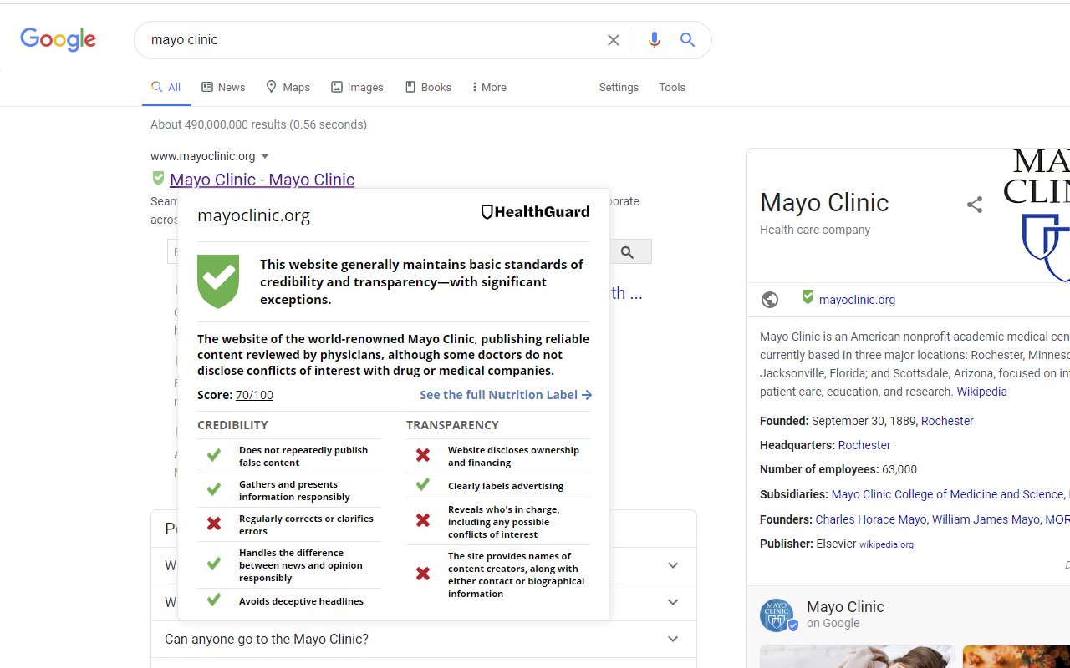Viewport: 1070px width, 668px height.
Task: Open the dropdown arrow next to www.mayoclinic.org
Action: pyautogui.click(x=265, y=156)
